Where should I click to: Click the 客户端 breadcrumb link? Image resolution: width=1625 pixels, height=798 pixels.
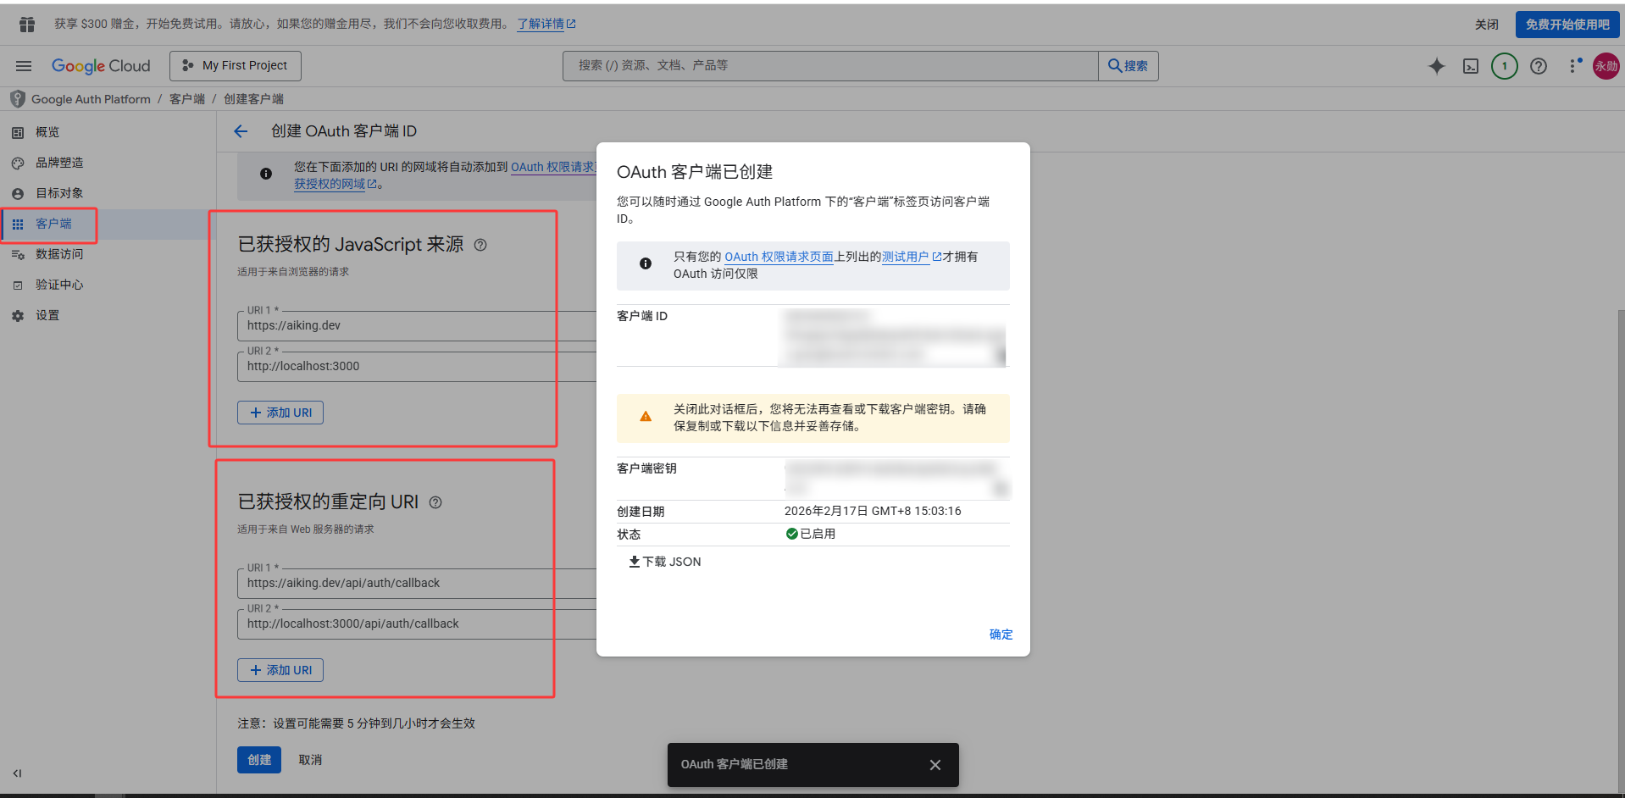tap(187, 99)
